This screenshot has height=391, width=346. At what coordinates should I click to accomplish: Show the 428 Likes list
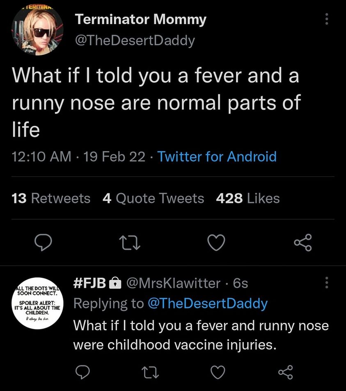click(x=247, y=199)
